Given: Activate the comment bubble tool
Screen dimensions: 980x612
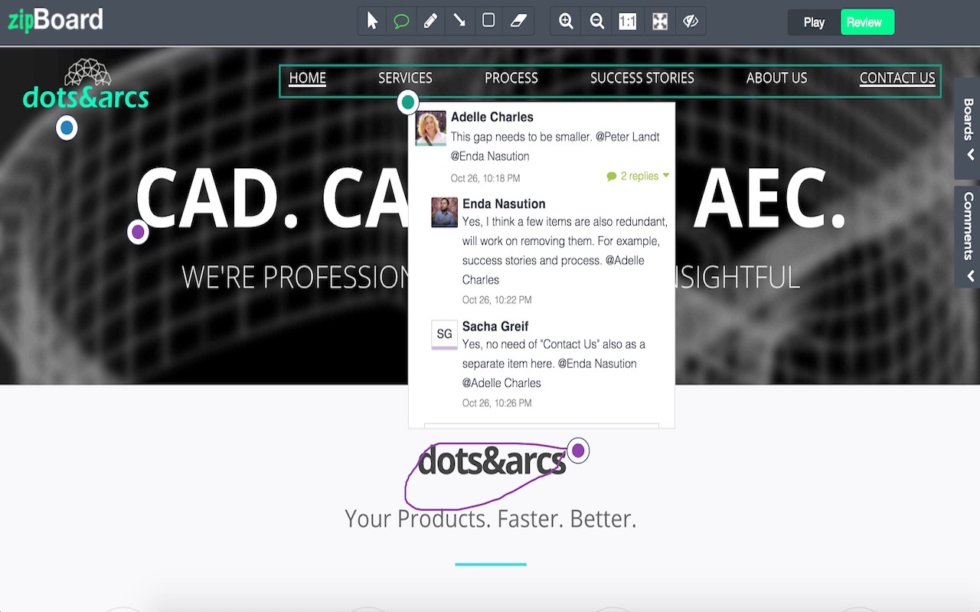Looking at the screenshot, I should [401, 21].
